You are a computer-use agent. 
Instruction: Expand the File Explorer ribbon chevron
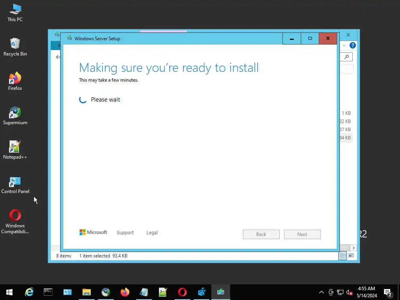(344, 45)
